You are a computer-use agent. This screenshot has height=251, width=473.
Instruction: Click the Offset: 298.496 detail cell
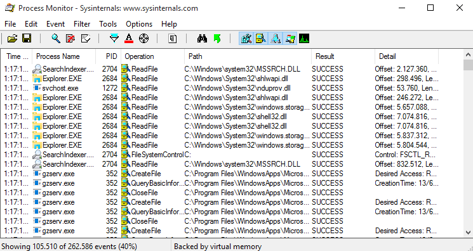point(406,79)
